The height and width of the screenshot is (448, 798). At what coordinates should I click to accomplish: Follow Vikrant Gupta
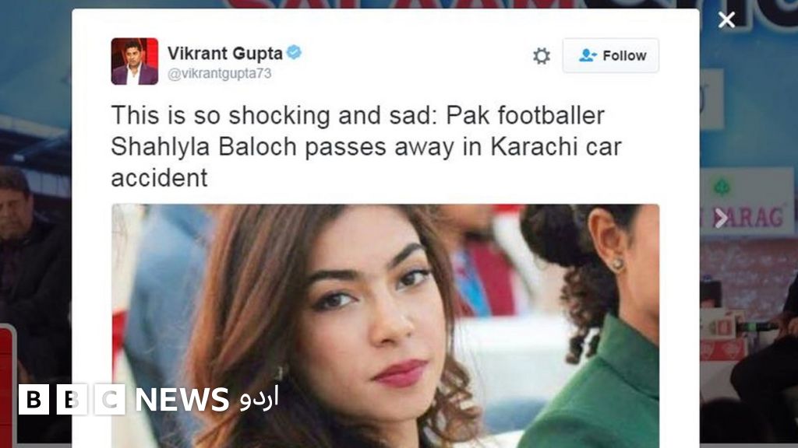(x=611, y=55)
